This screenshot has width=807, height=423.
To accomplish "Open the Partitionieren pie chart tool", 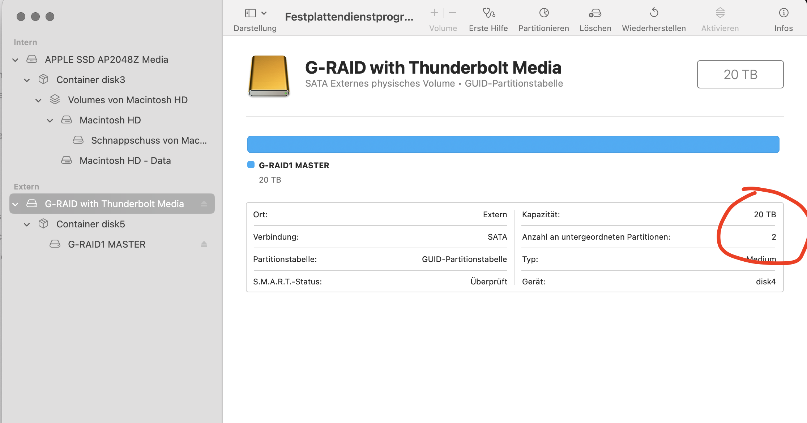I will coord(544,13).
